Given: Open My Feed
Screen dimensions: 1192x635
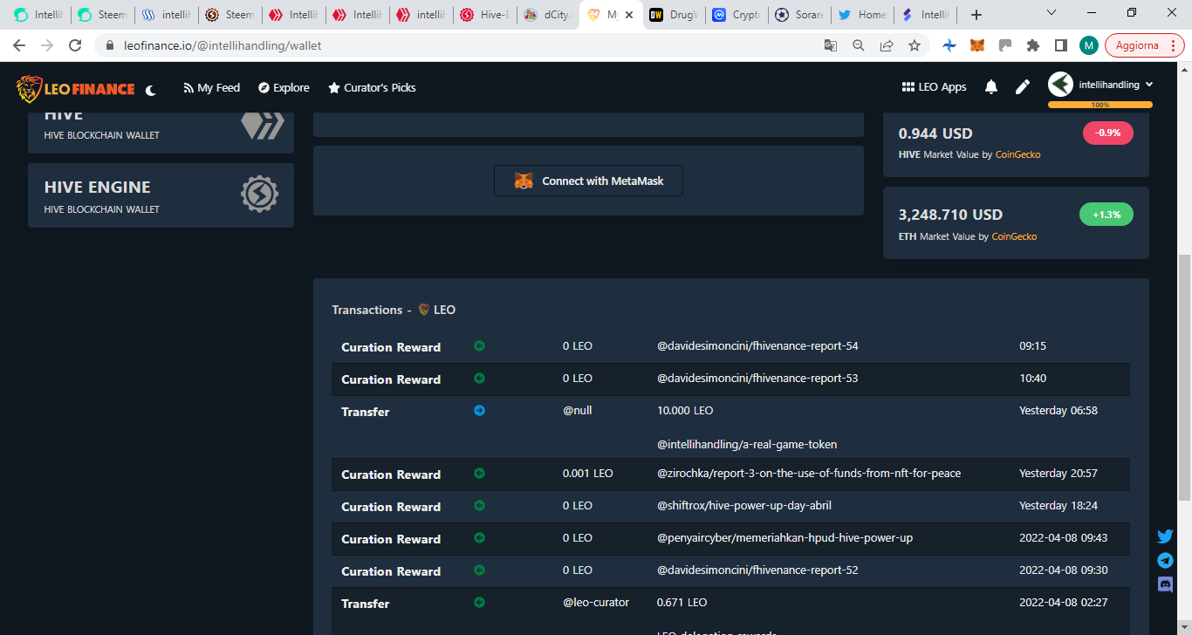Looking at the screenshot, I should coord(211,87).
